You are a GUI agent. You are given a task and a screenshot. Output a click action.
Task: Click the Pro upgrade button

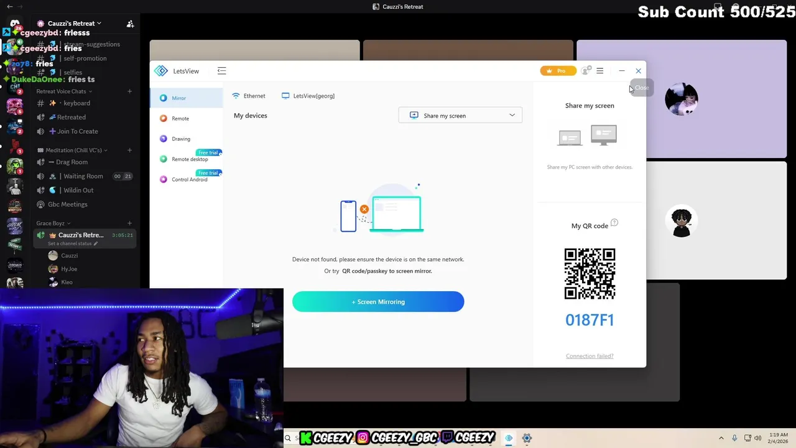[557, 71]
